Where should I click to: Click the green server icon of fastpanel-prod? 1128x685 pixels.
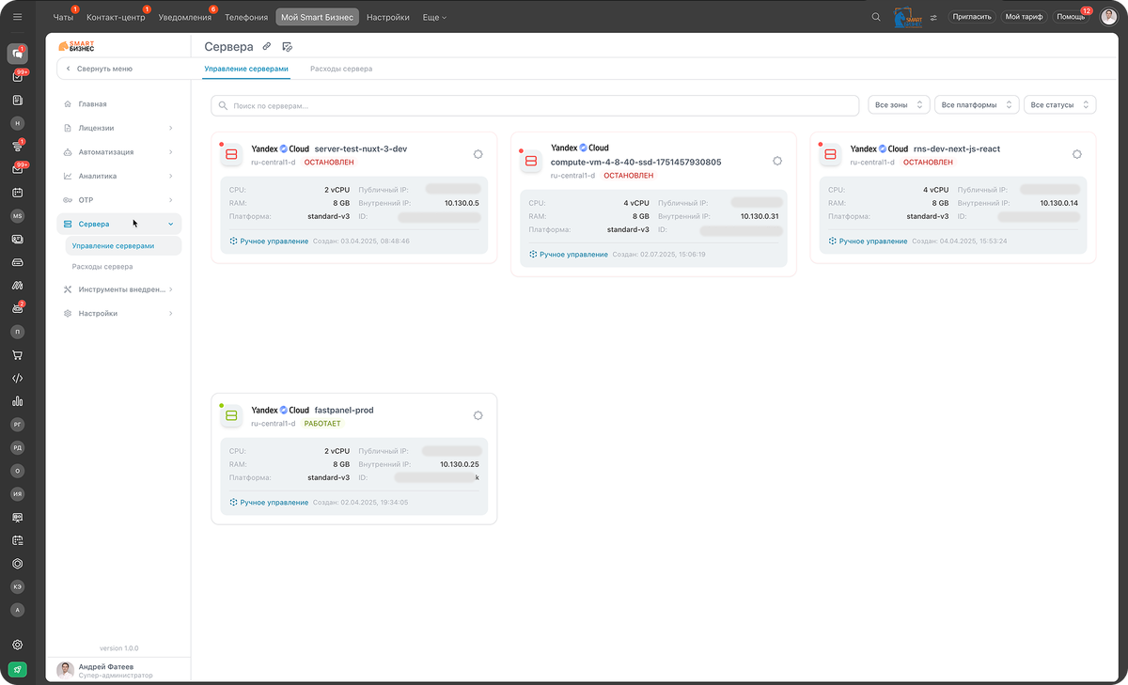pos(231,416)
